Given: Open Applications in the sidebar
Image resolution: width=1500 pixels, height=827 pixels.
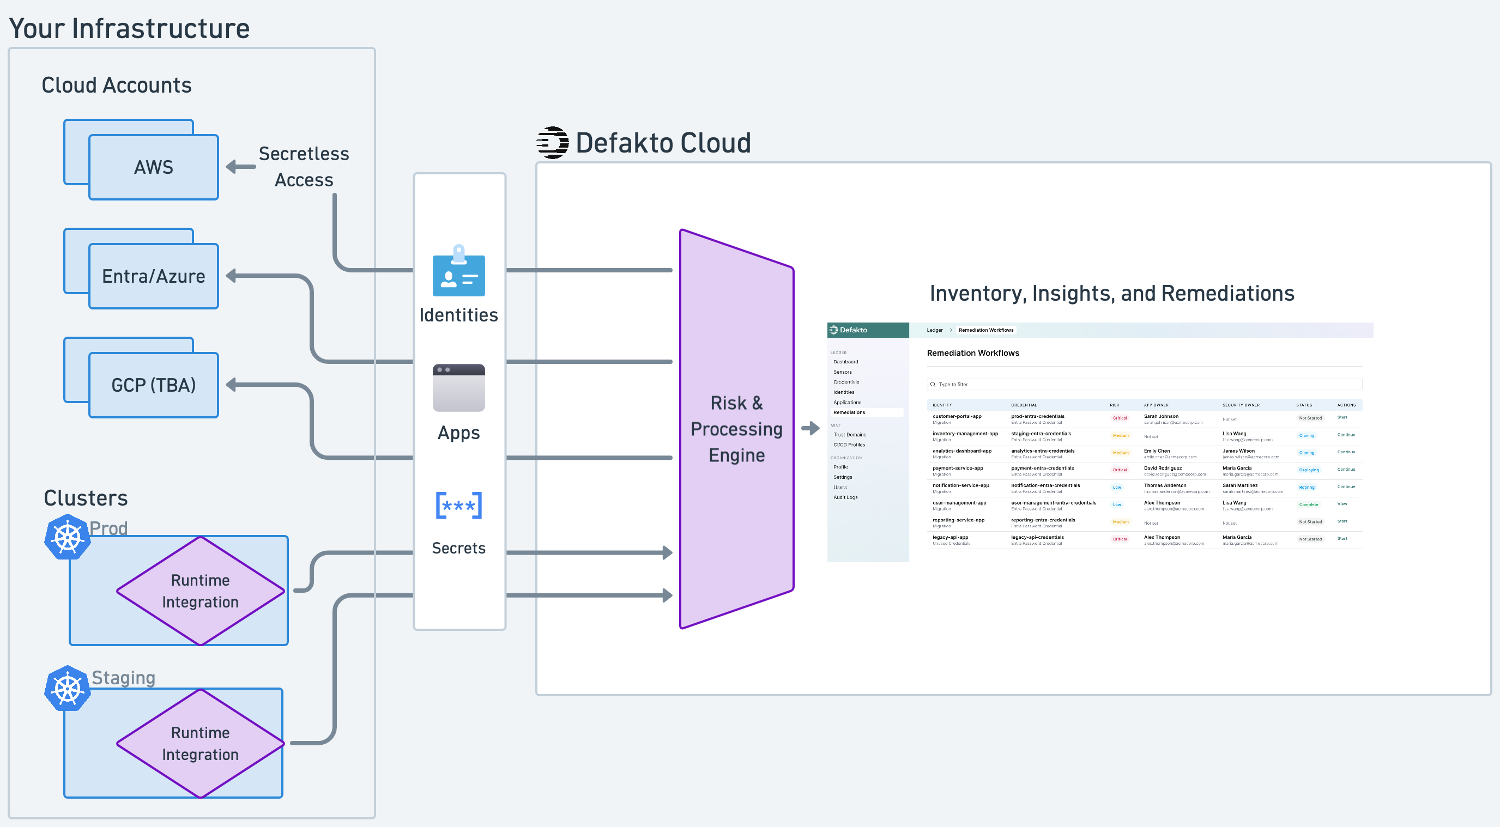Looking at the screenshot, I should pyautogui.click(x=847, y=403).
